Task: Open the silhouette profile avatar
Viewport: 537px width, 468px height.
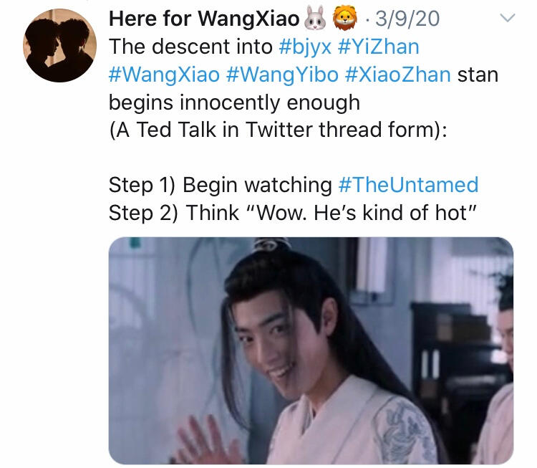Action: [59, 45]
